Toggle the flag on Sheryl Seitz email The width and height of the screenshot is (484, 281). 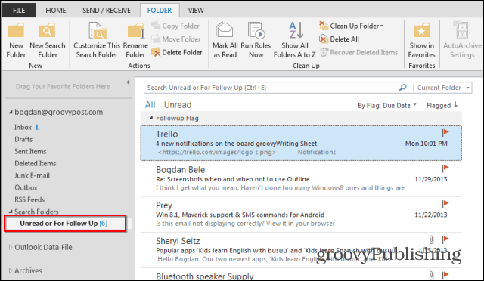click(445, 239)
